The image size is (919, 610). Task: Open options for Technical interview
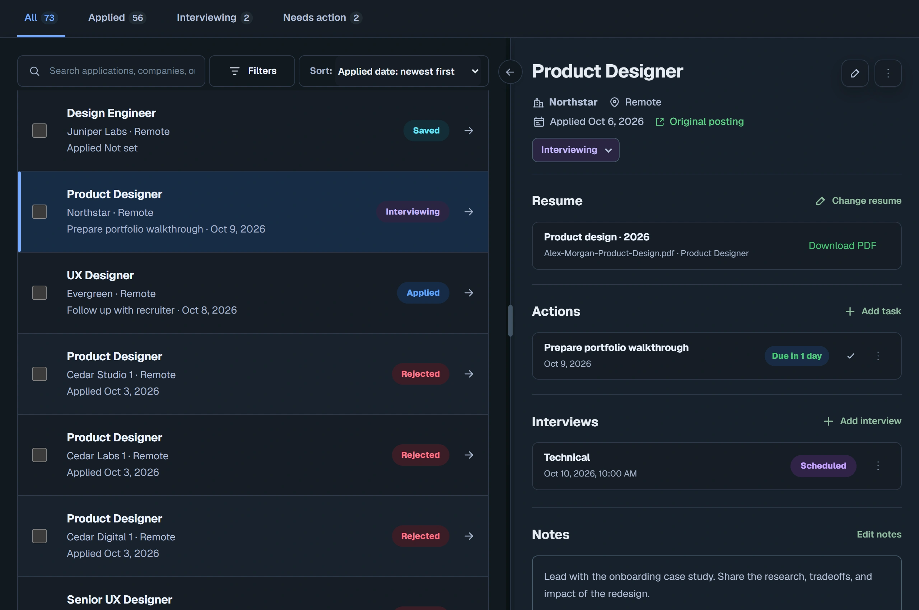tap(878, 466)
